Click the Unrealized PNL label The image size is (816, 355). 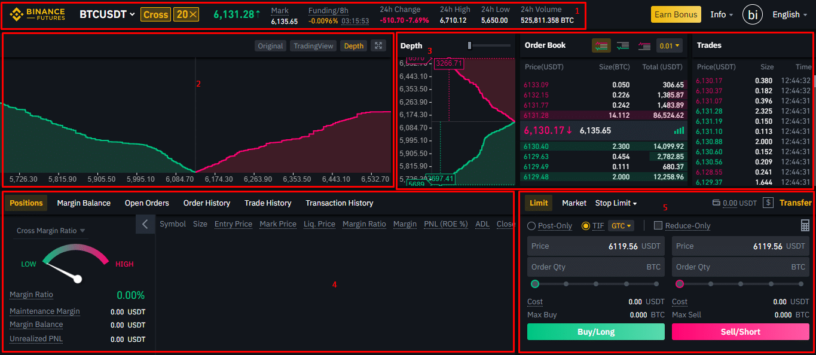point(36,339)
